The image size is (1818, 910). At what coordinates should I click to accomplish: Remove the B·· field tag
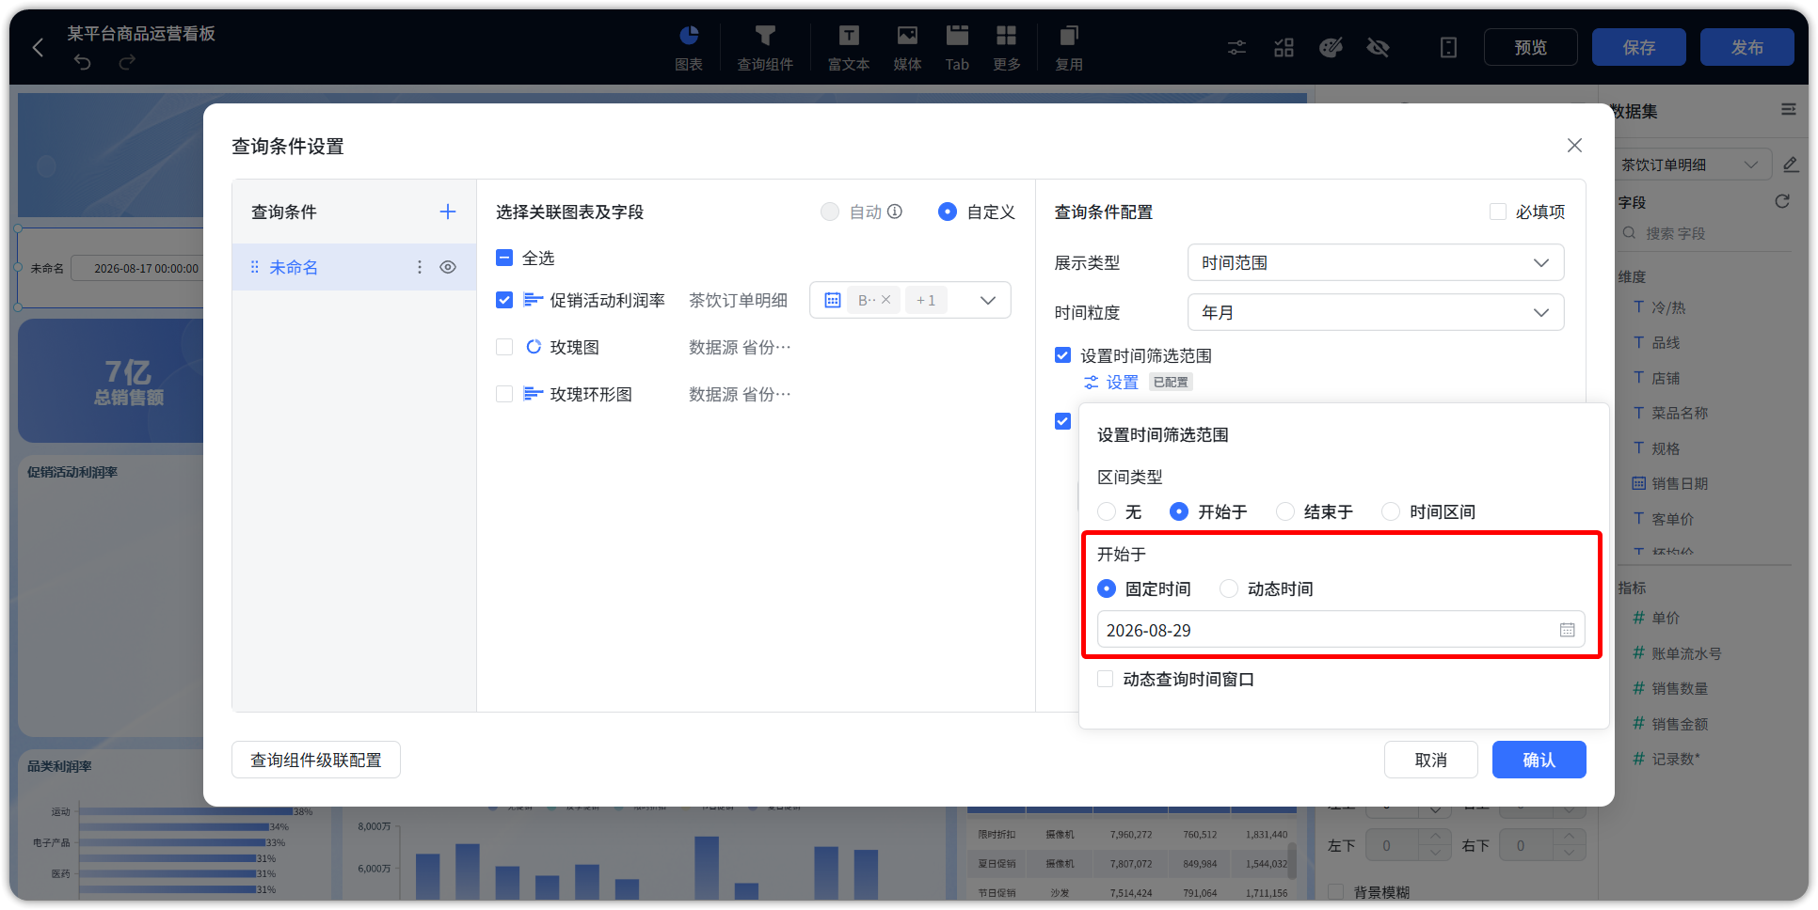(x=885, y=300)
